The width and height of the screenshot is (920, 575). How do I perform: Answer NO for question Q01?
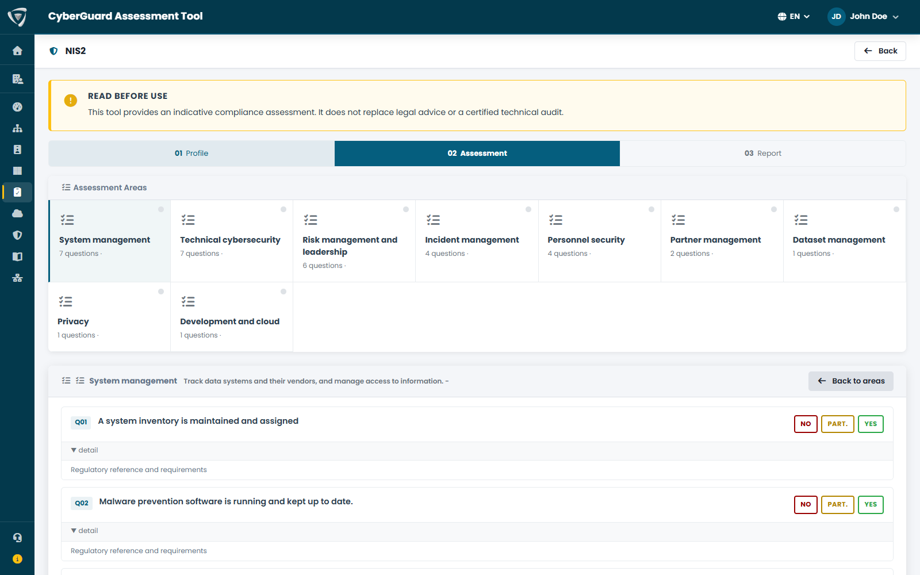coord(806,424)
